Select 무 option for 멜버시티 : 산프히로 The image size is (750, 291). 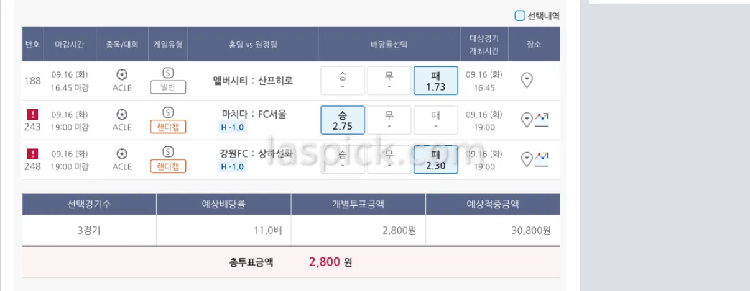click(389, 81)
